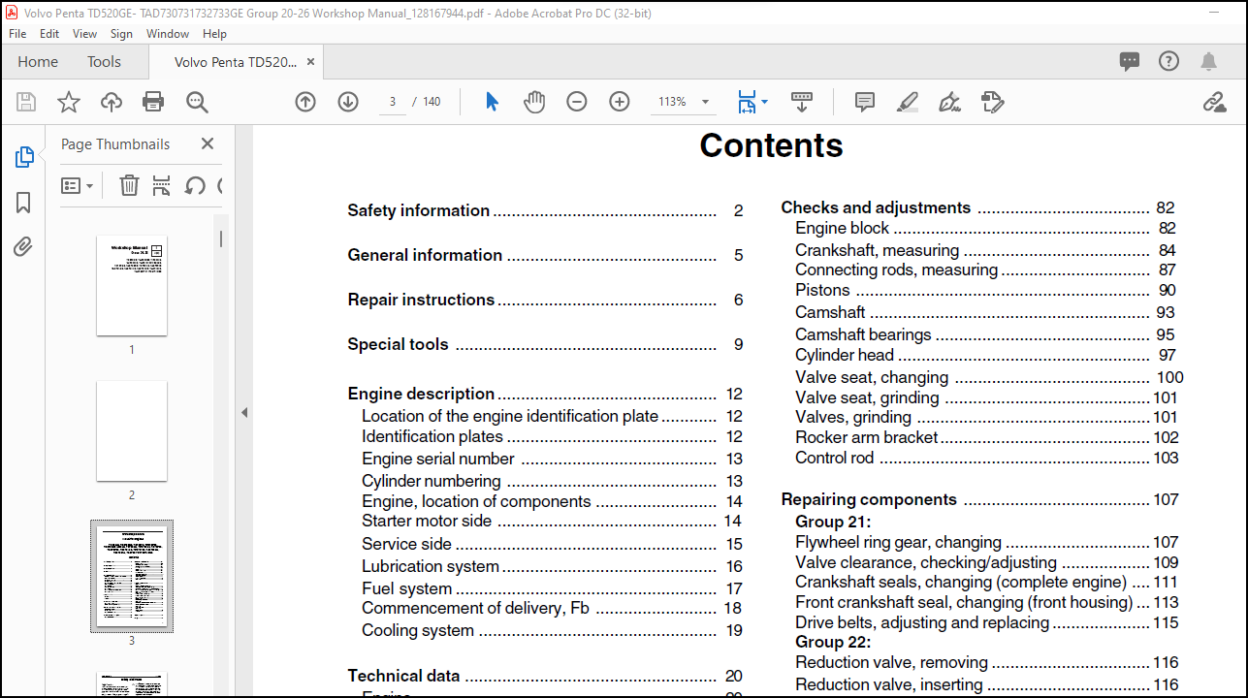
Task: Open the Sign menu
Action: pyautogui.click(x=121, y=34)
